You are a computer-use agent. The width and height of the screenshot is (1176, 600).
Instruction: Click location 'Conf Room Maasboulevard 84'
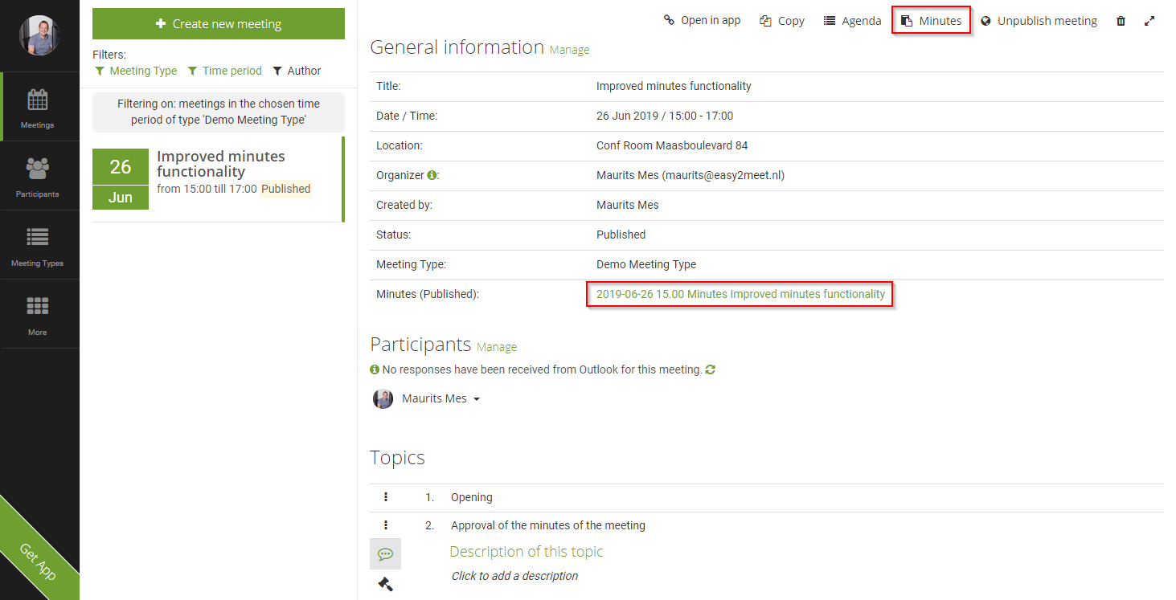point(672,145)
